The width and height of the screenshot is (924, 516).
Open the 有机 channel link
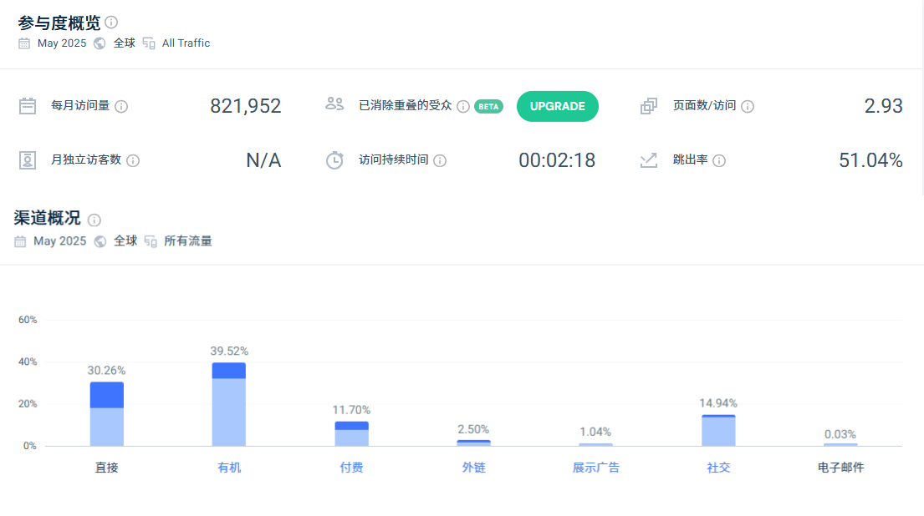click(x=229, y=468)
